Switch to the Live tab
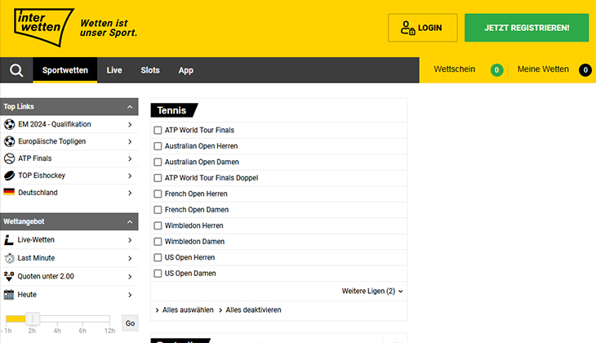The image size is (596, 343). 114,70
